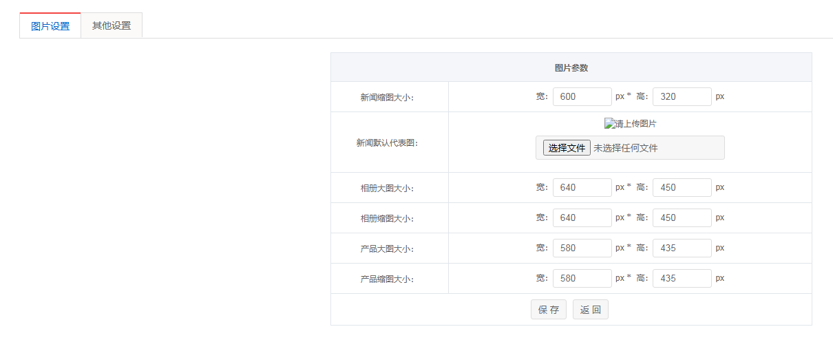Focus the 产品缩图大小 width input
Viewport: 833px width, 340px height.
[x=582, y=279]
